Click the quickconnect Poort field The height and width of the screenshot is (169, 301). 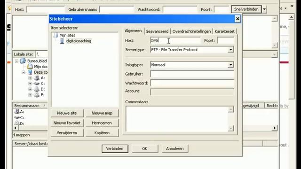tap(222, 9)
